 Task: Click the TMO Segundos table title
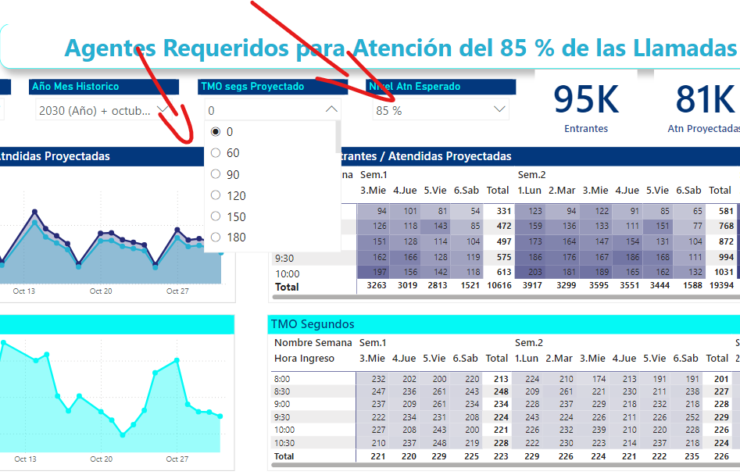(313, 324)
